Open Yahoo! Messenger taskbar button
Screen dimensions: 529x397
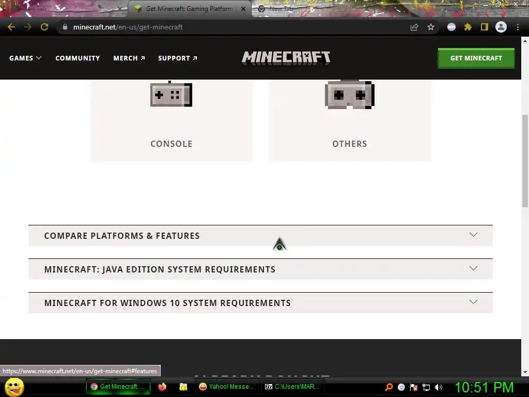(x=227, y=387)
